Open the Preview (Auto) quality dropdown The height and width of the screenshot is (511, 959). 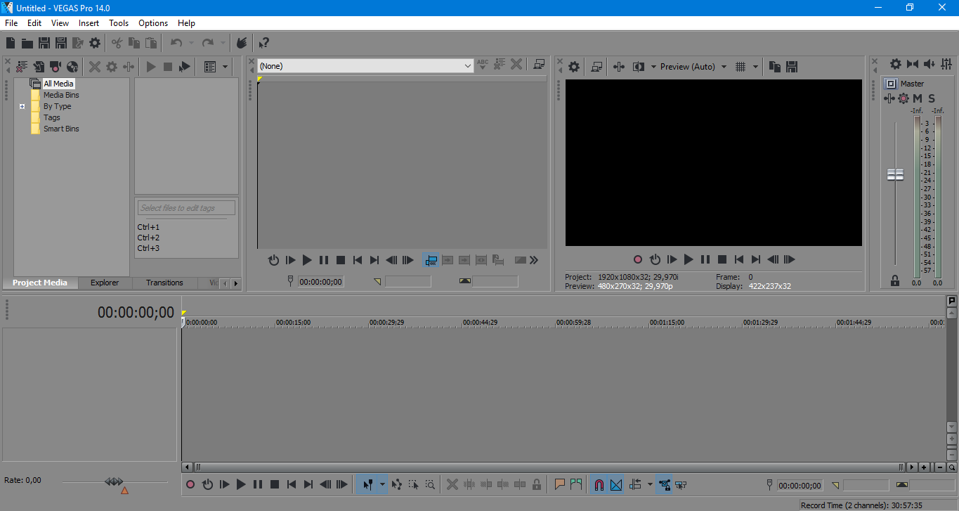click(724, 67)
